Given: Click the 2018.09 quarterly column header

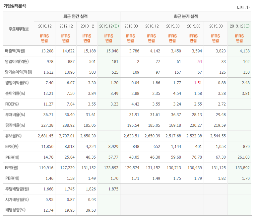Looking at the screenshot, I should point(131,26).
